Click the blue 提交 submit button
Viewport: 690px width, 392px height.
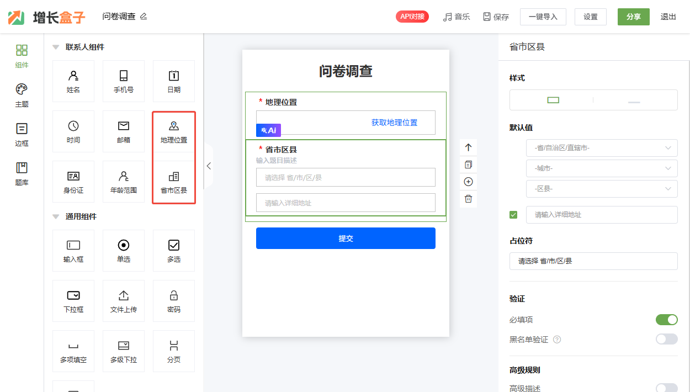pyautogui.click(x=346, y=238)
